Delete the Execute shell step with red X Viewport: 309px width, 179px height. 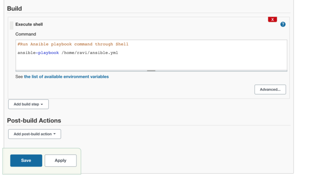point(272,19)
